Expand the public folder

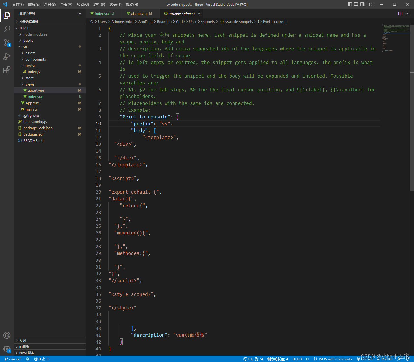tap(50, 40)
